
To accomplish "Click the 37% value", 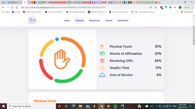I will tap(158, 46).
